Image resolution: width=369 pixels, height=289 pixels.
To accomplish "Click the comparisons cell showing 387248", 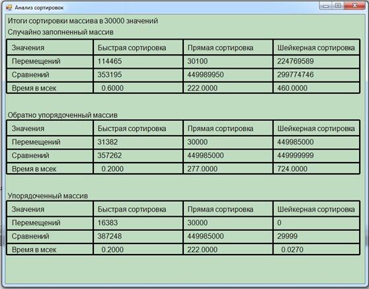I will (x=138, y=236).
